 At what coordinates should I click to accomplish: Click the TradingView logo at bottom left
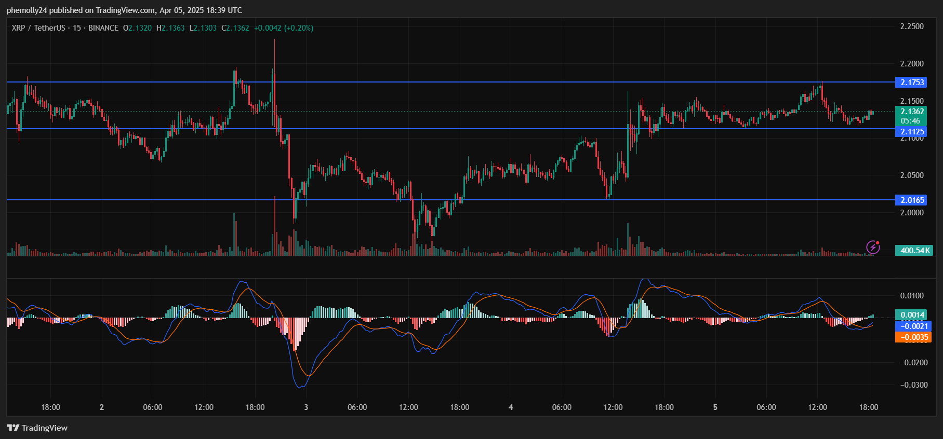tap(37, 428)
